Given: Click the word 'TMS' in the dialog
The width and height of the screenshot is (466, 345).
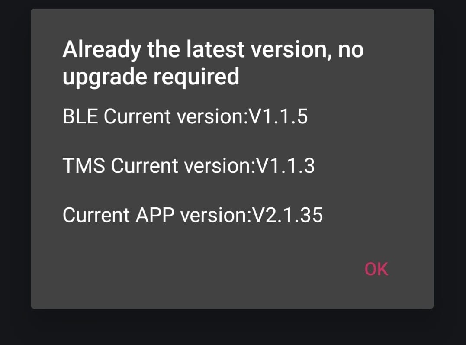Looking at the screenshot, I should tap(84, 165).
